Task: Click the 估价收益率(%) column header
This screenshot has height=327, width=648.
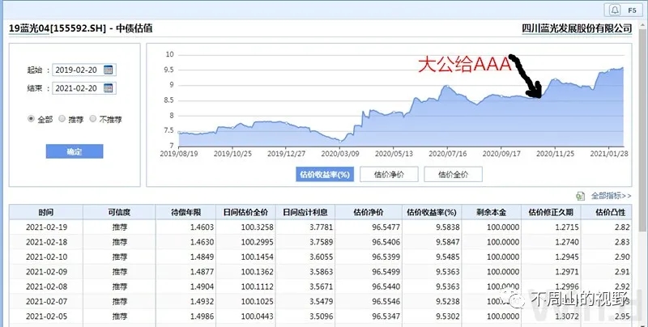Action: (x=432, y=212)
